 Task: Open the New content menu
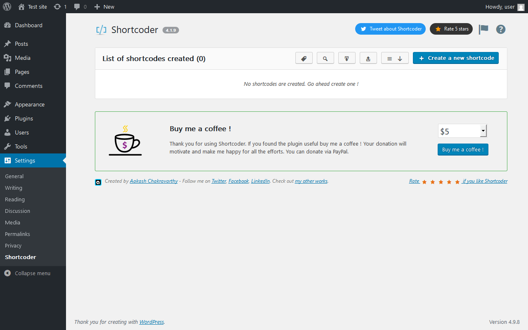point(104,7)
